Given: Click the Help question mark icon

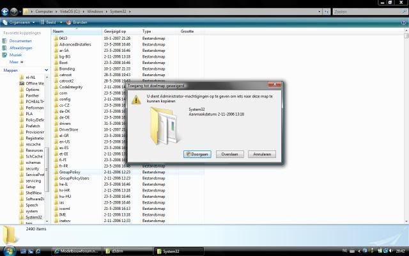Looking at the screenshot, I should coord(404,23).
